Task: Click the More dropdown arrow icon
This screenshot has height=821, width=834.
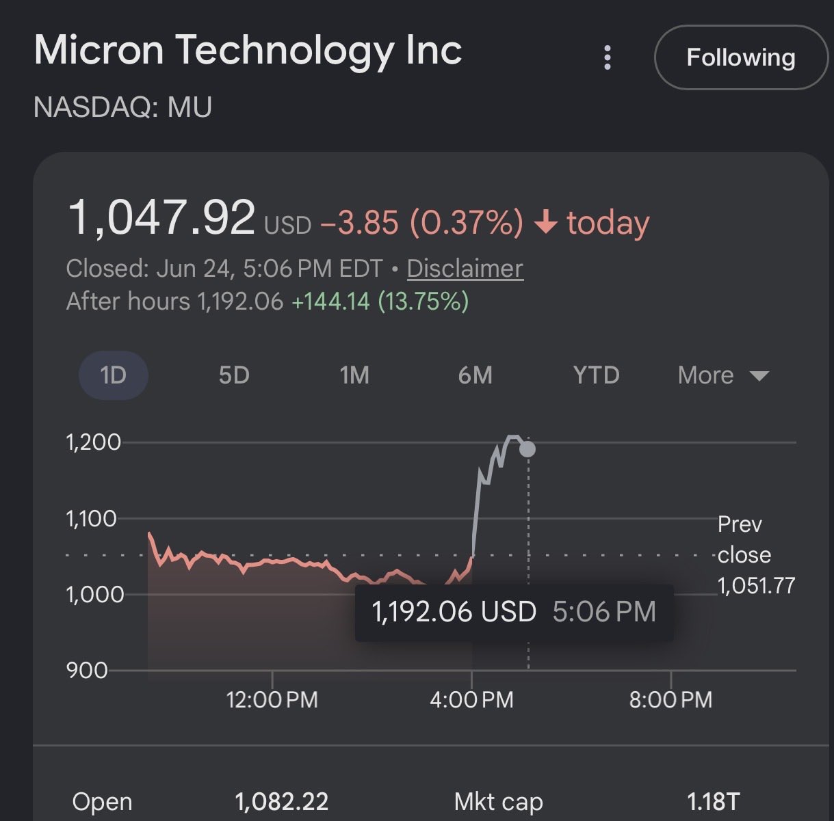Action: 759,376
